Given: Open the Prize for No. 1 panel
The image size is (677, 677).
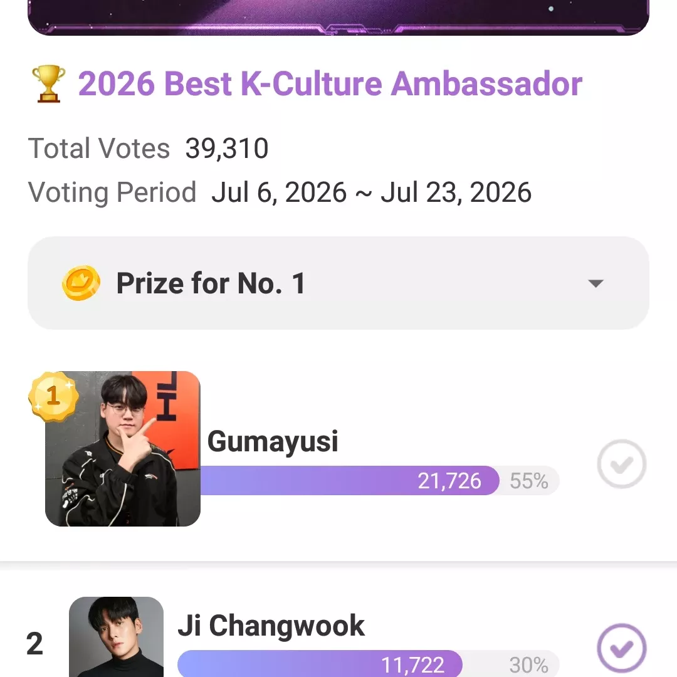Looking at the screenshot, I should point(338,283).
